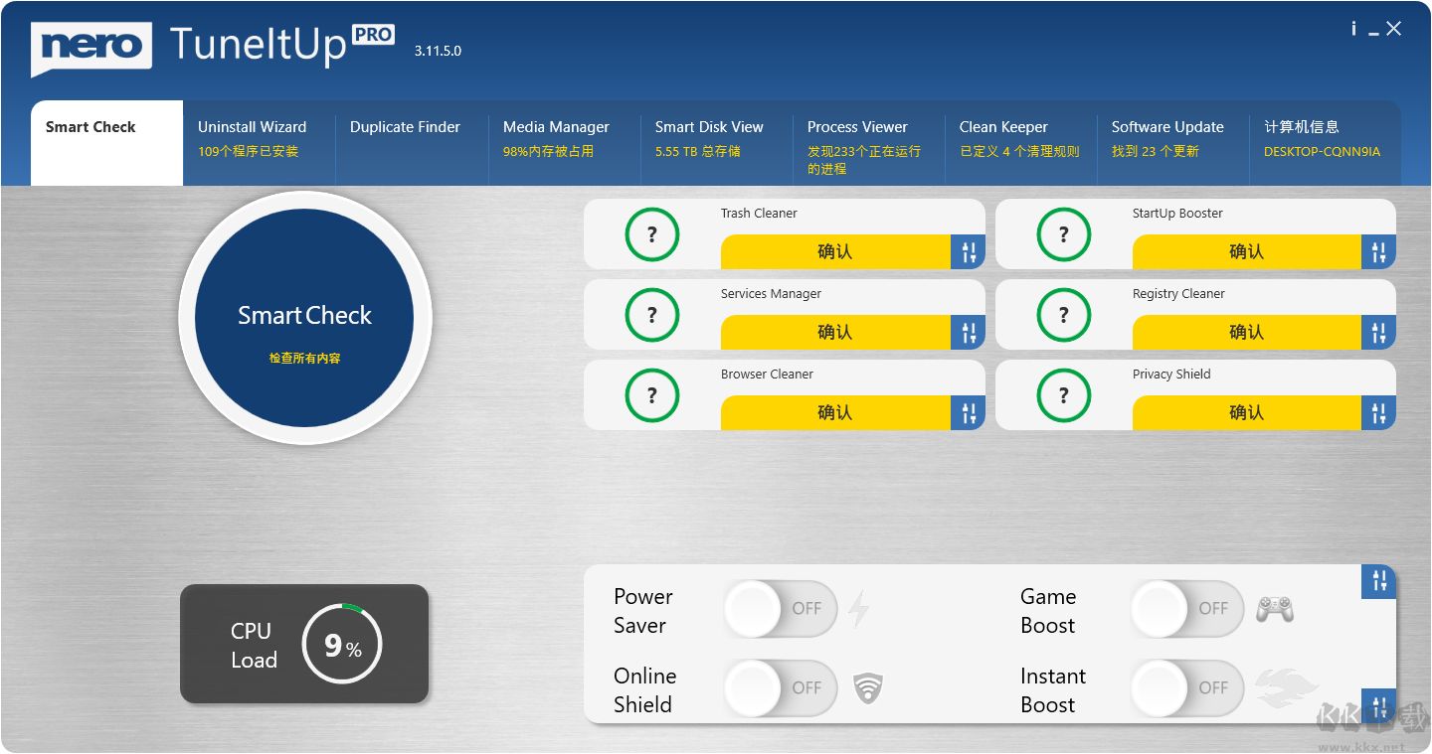Screen dimensions: 1432x754
Task: Click the version number 3.11.5.0
Action: 438,51
